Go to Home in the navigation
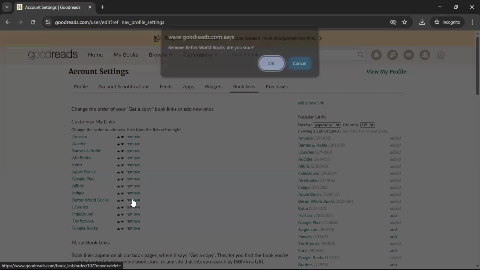480x270 pixels. click(x=95, y=54)
